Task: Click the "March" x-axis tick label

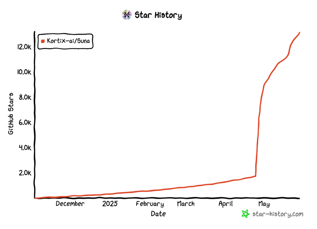Action: tap(186, 204)
